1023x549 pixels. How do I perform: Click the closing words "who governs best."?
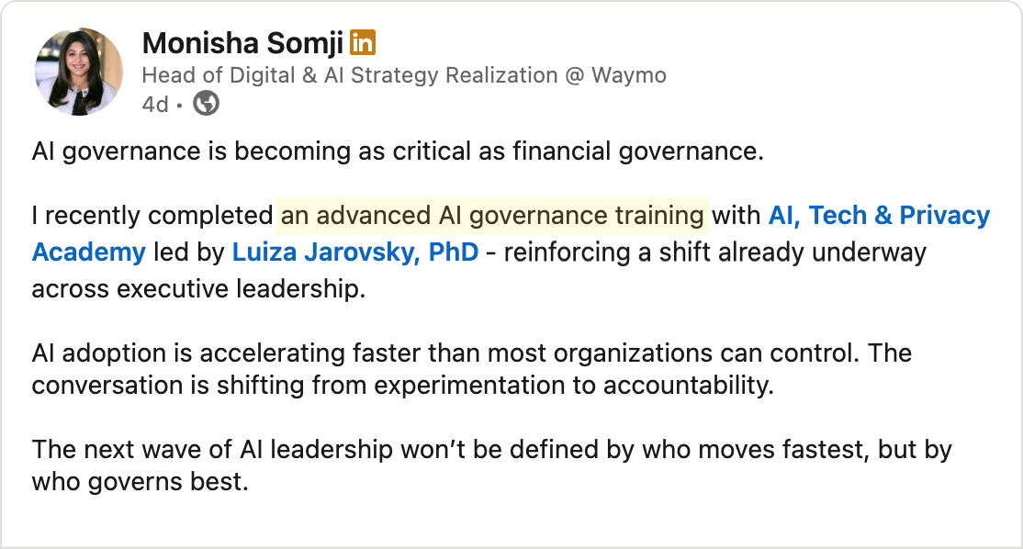(140, 482)
